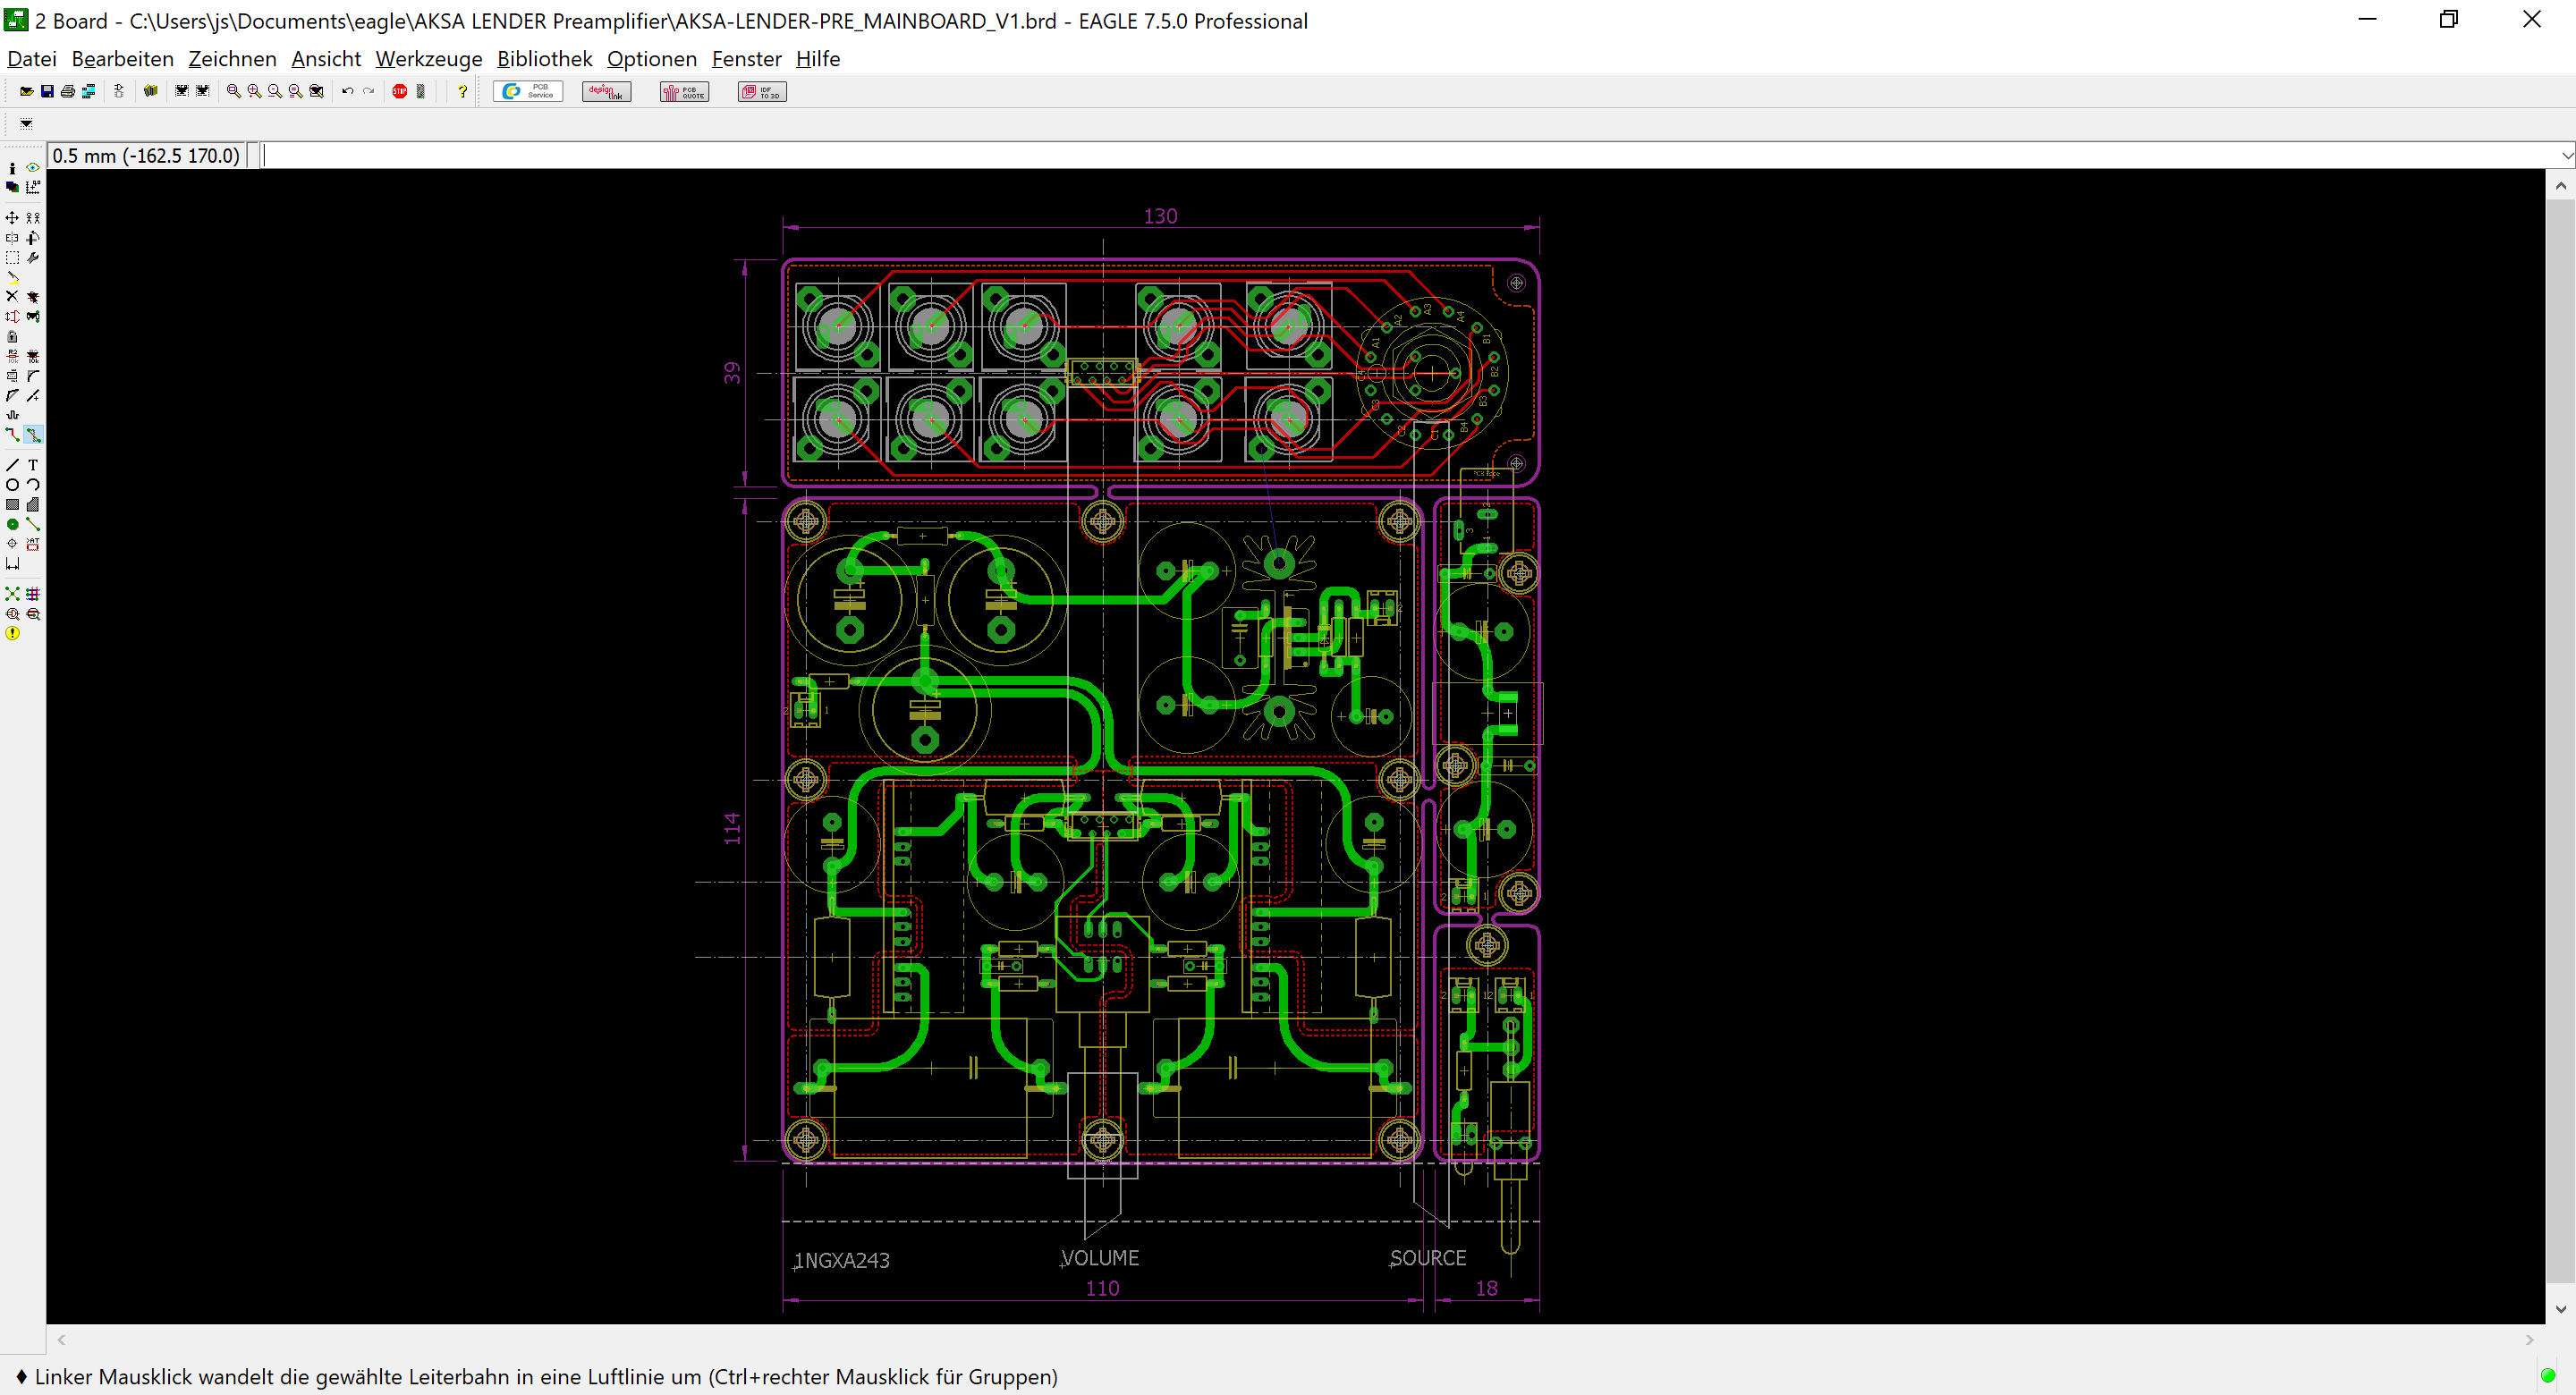2576x1395 pixels.
Task: Click the PCB Quote button
Action: 684,91
